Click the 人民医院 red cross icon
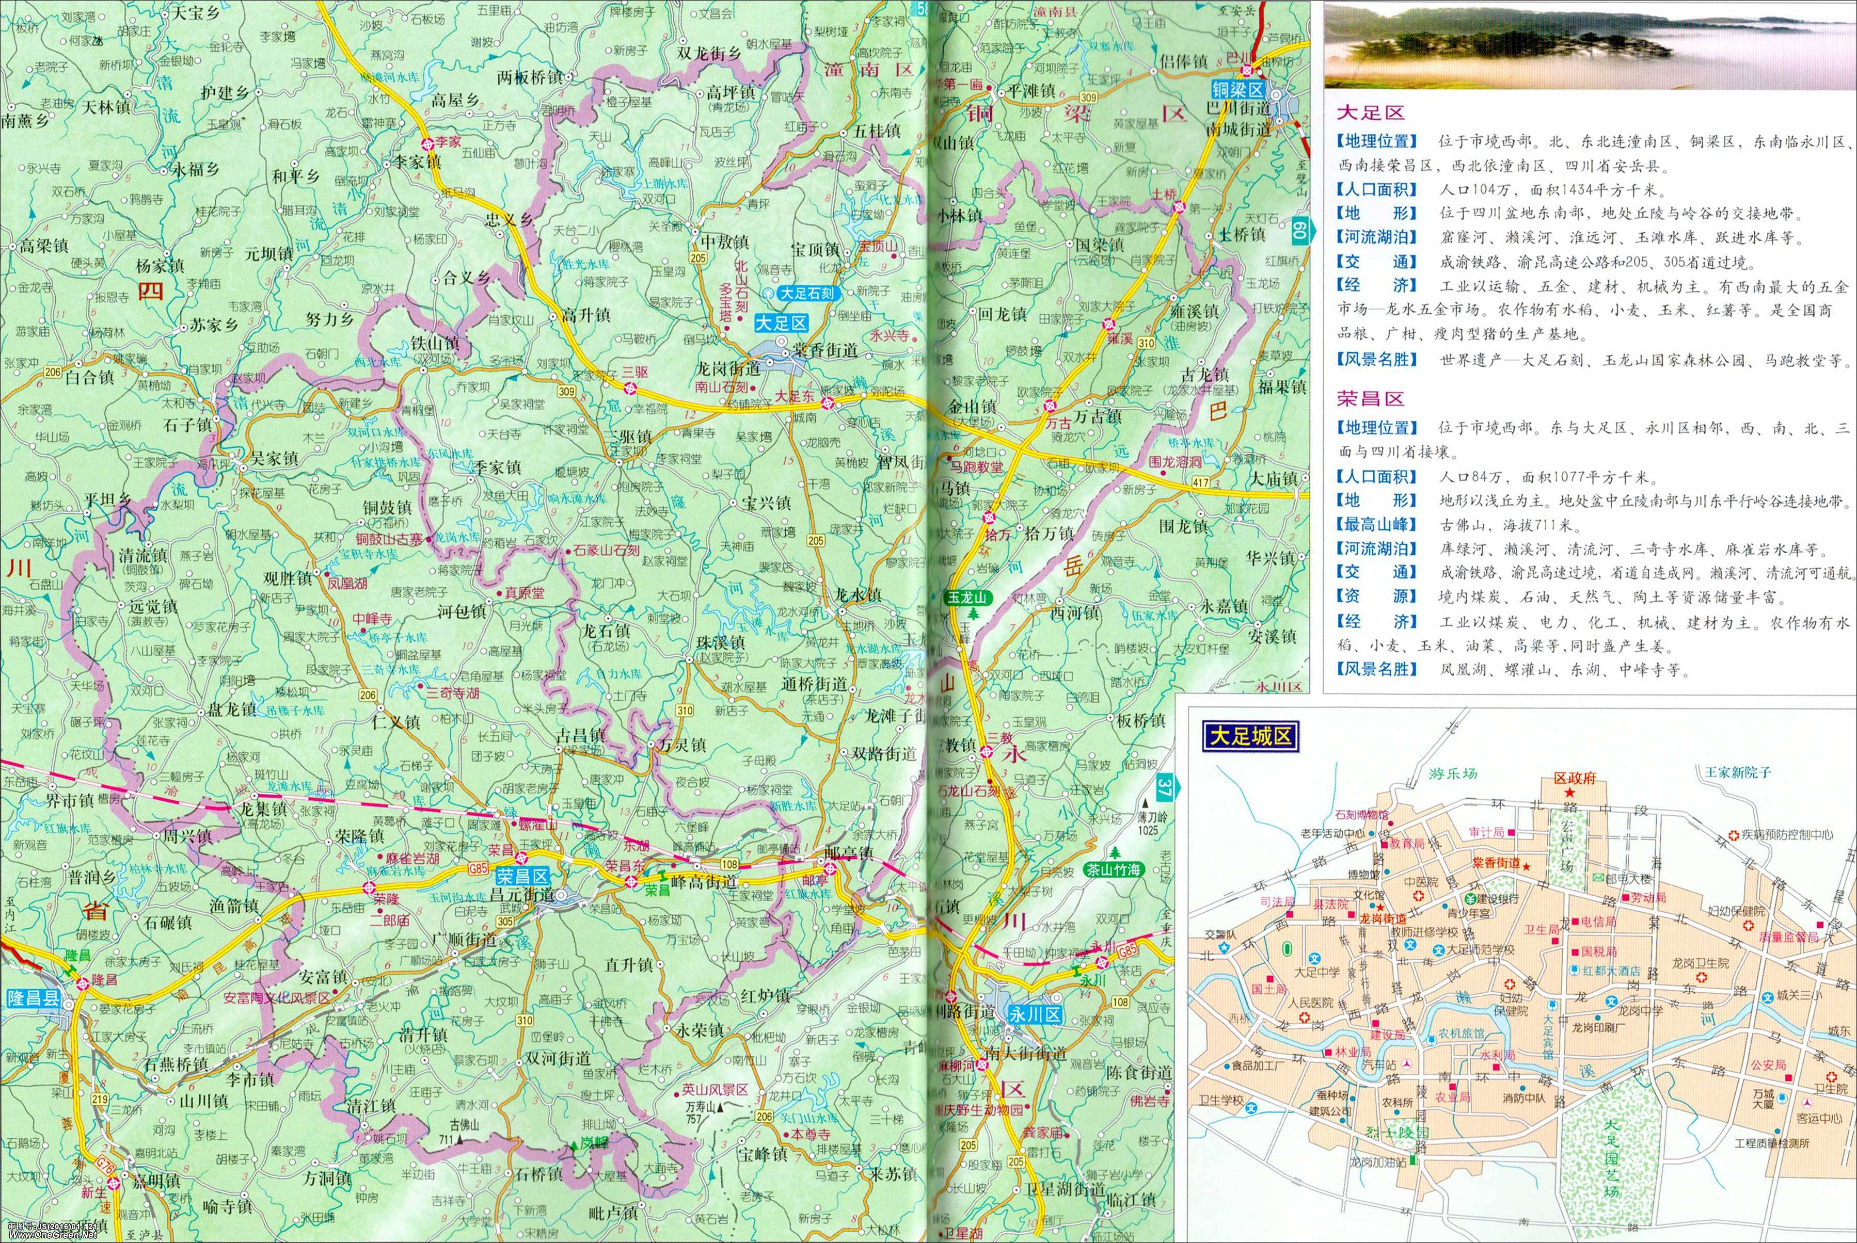Viewport: 1857px width, 1243px height. pyautogui.click(x=1305, y=1017)
